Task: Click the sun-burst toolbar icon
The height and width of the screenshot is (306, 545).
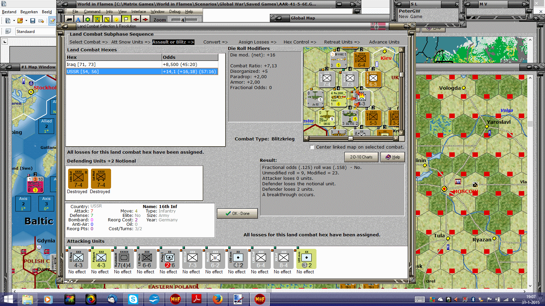Action: [116, 20]
